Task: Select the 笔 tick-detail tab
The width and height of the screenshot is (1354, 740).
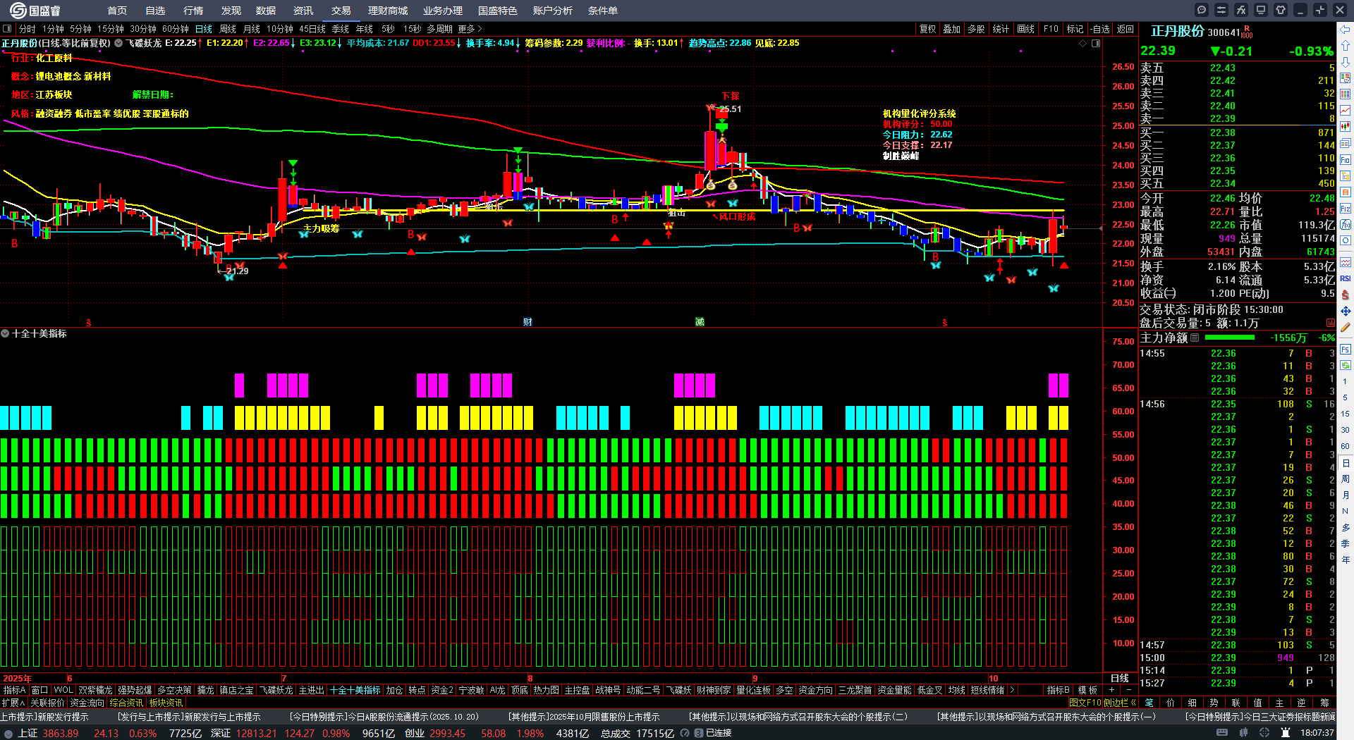Action: click(1149, 703)
